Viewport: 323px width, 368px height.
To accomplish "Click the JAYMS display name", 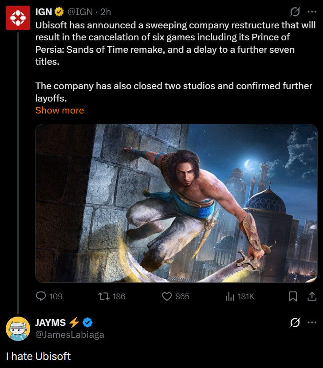I will coord(50,323).
